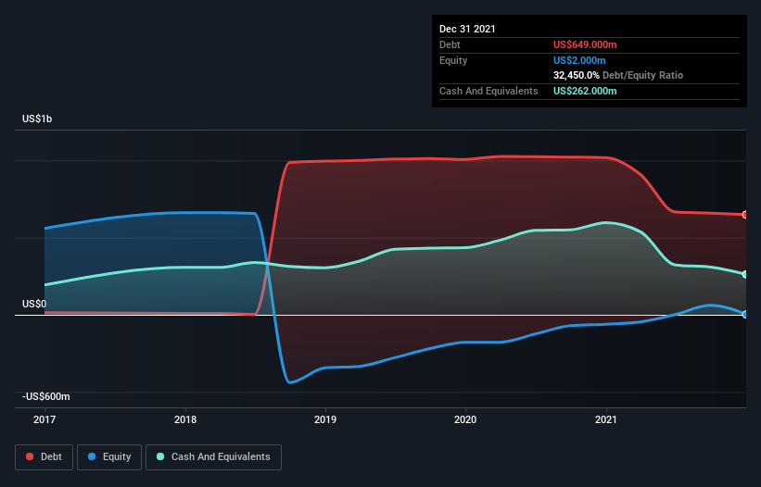
Task: Toggle the Debt series legend button
Action: pos(44,457)
